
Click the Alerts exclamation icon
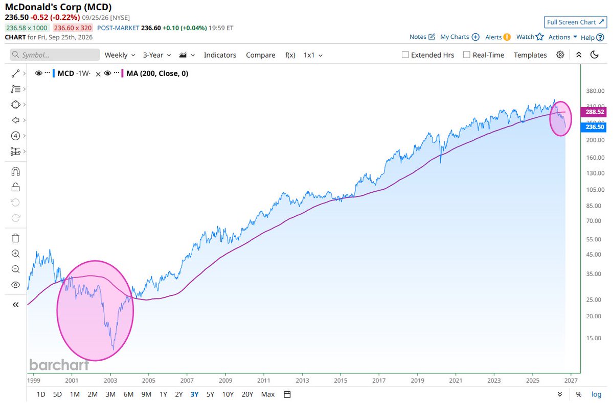507,37
